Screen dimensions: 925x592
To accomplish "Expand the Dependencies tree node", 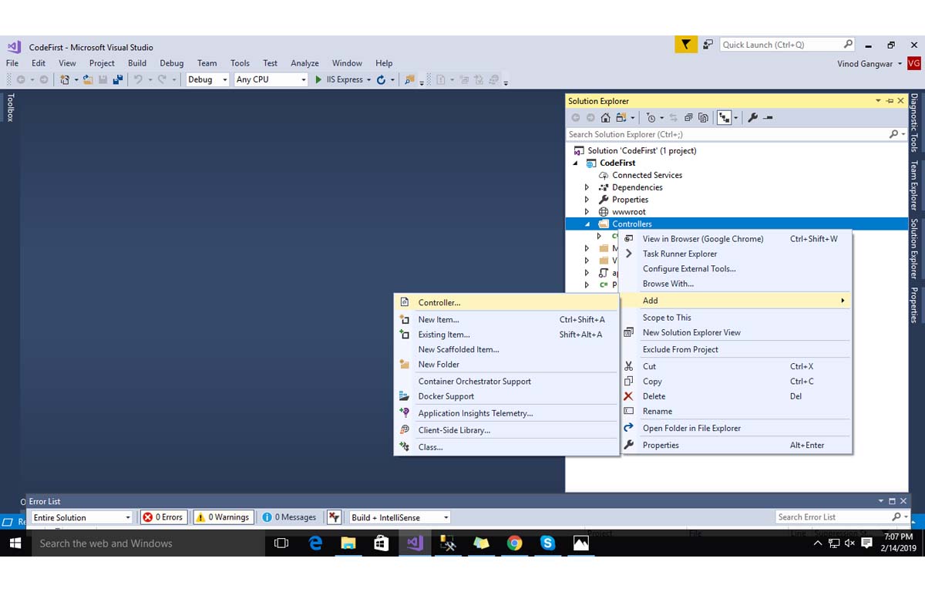I will [587, 187].
